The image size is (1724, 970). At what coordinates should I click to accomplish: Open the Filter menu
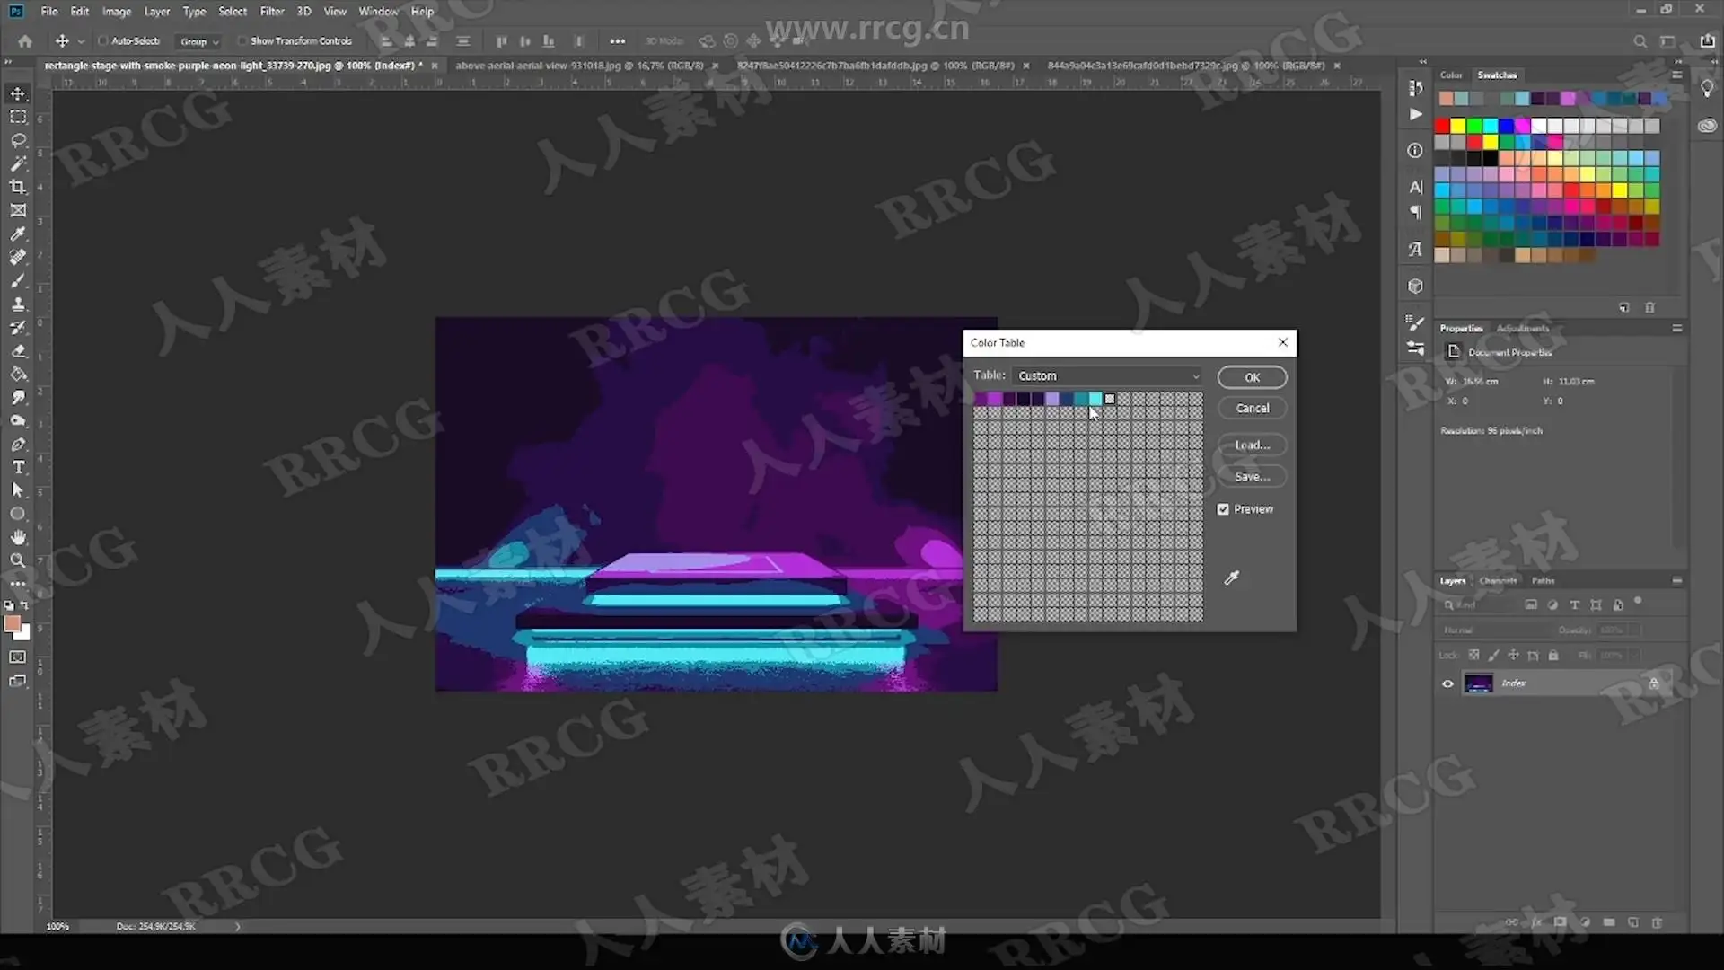click(x=271, y=12)
